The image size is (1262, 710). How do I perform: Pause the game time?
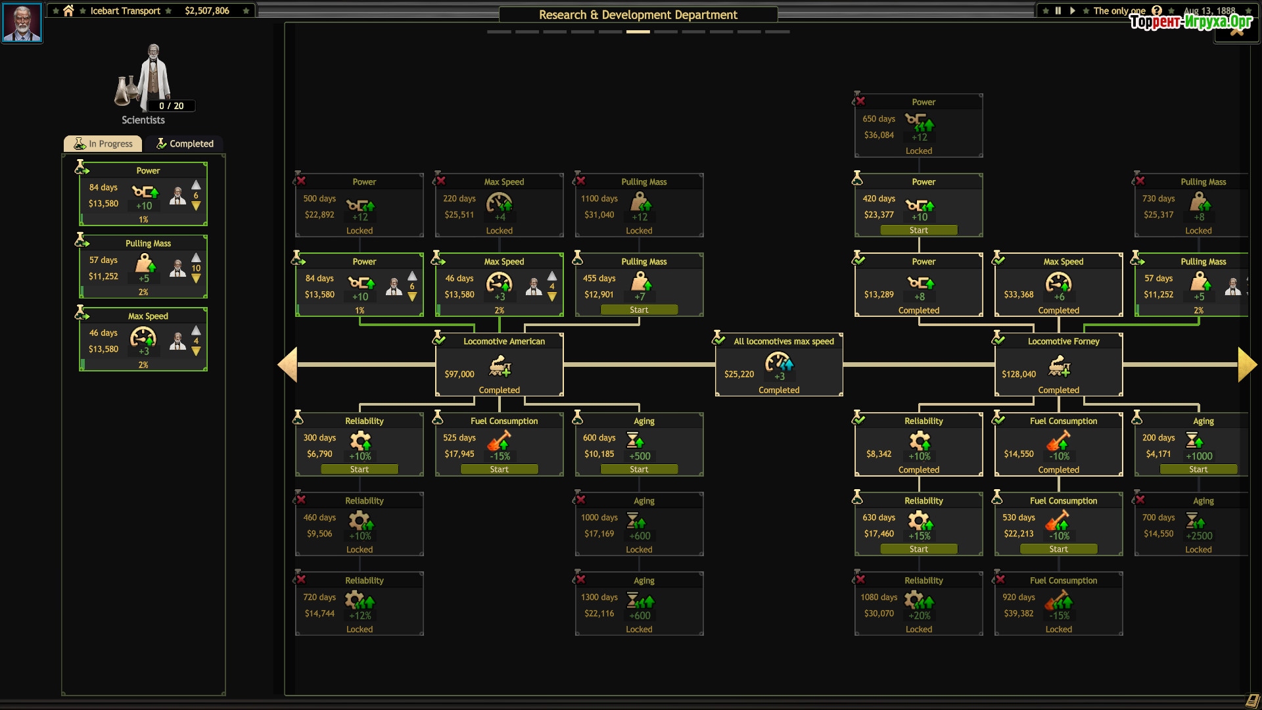coord(1058,11)
